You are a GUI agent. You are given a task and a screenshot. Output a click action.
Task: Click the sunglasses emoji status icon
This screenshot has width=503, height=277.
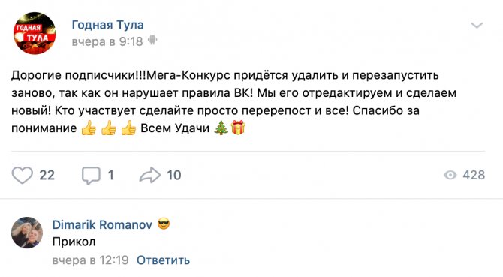pyautogui.click(x=164, y=224)
